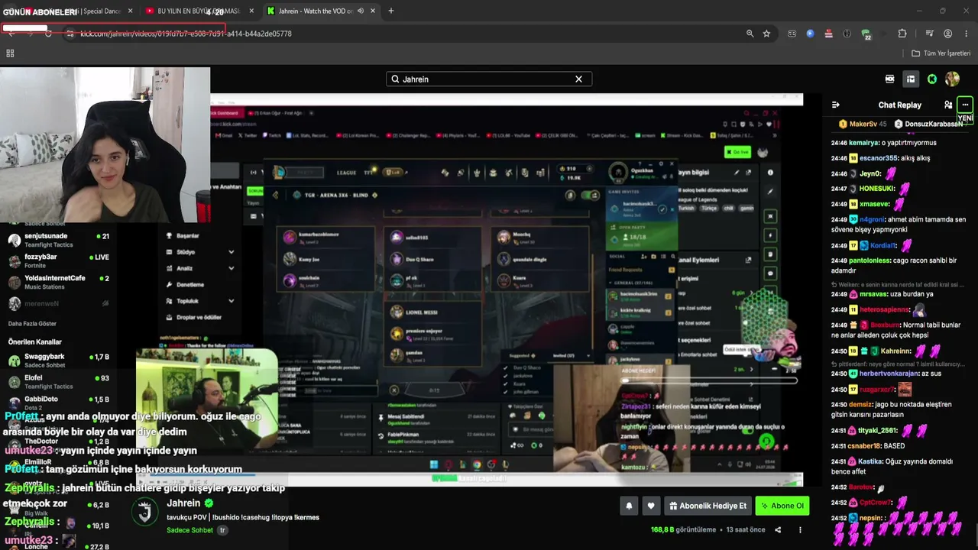Viewport: 978px width, 550px height.
Task: Click MakerSv top gifter in chat
Action: [x=863, y=124]
